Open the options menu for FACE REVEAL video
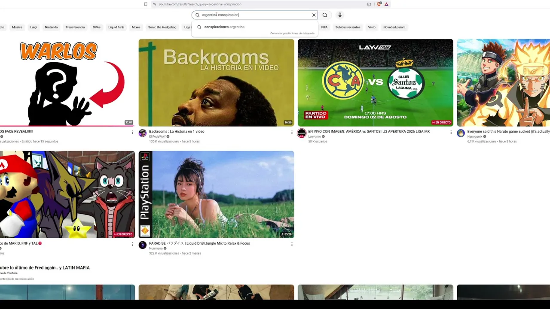 133,132
